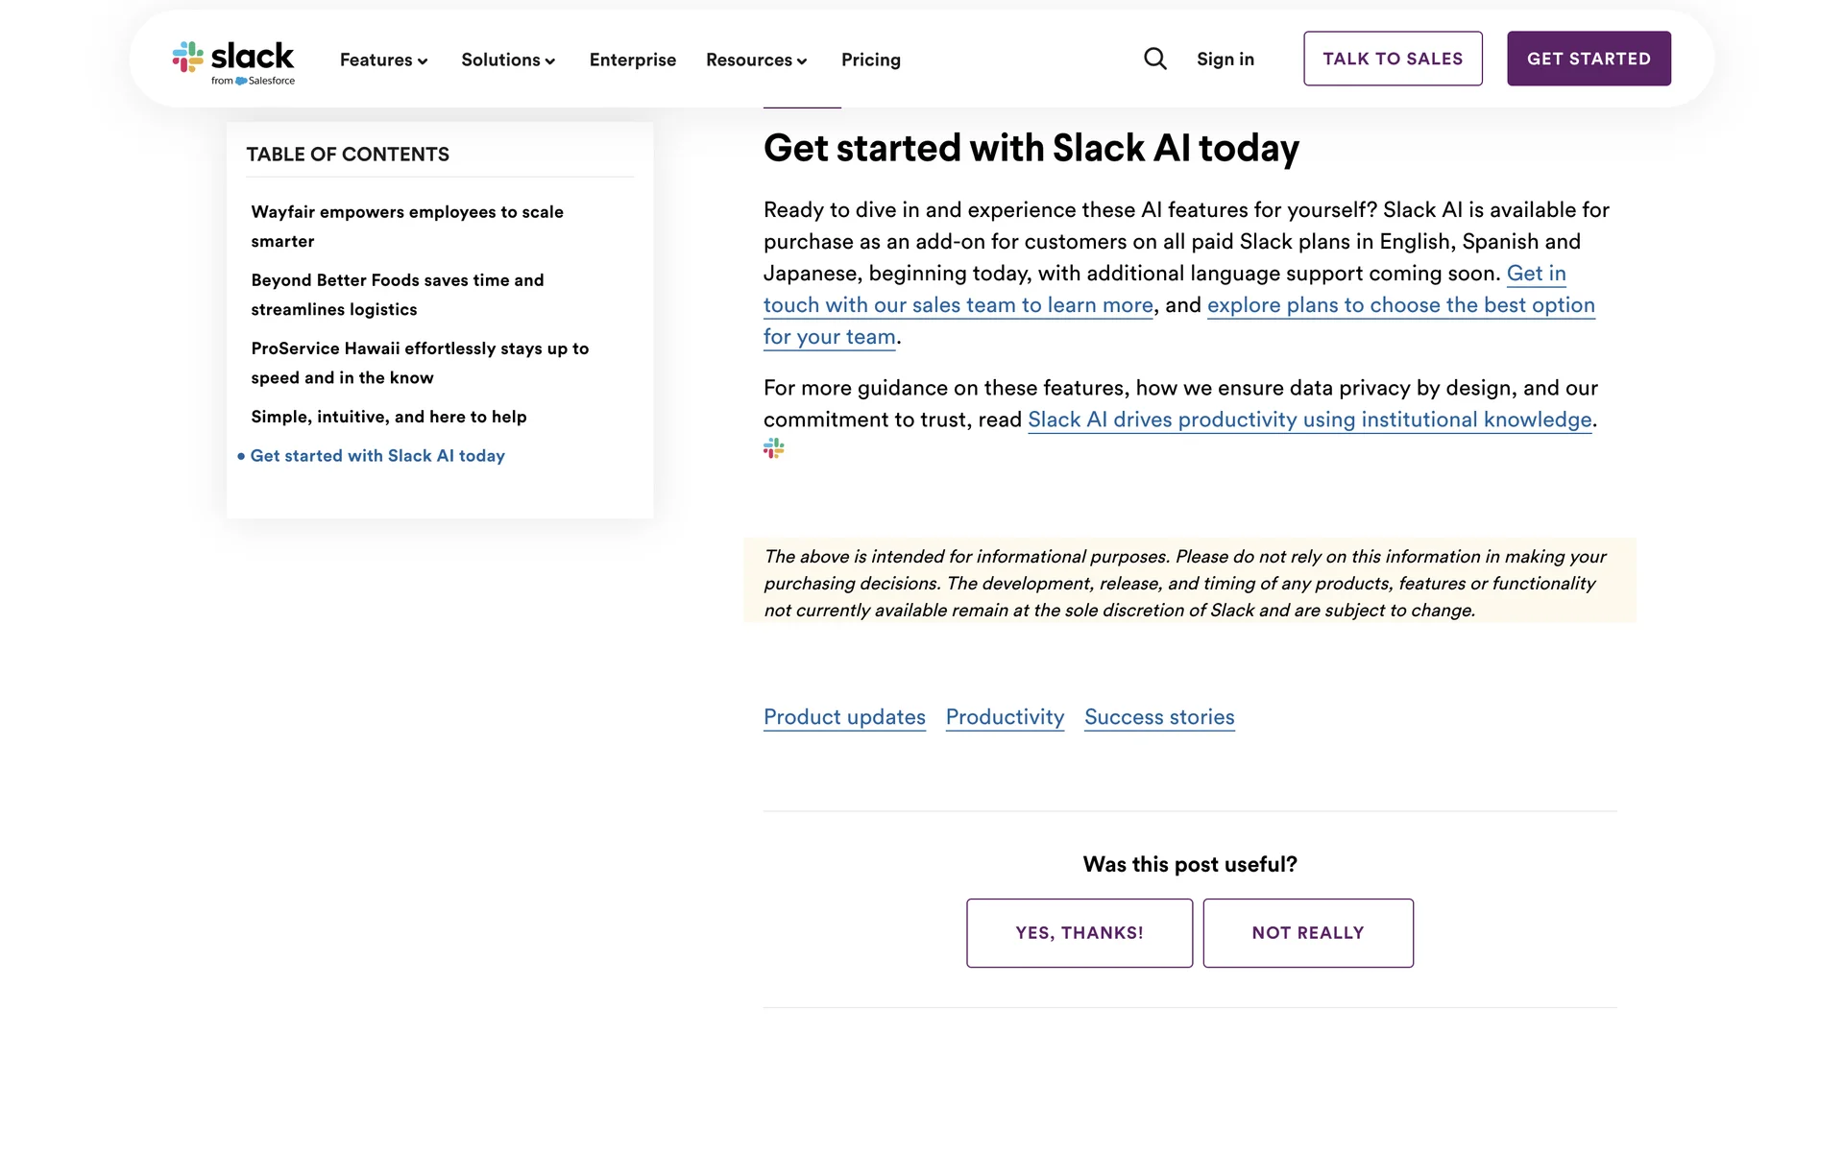Go to the Enterprise page
This screenshot has height=1152, width=1844.
coord(633,60)
